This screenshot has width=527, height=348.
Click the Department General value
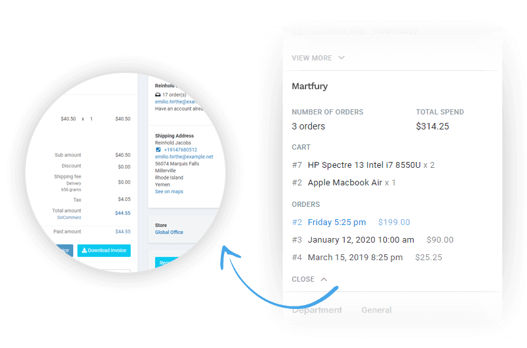coord(377,310)
